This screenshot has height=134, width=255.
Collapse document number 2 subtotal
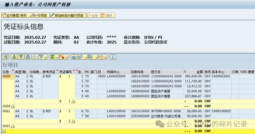point(74,121)
